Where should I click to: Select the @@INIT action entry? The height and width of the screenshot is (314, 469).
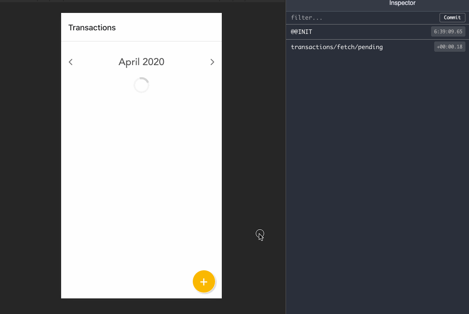coord(378,32)
